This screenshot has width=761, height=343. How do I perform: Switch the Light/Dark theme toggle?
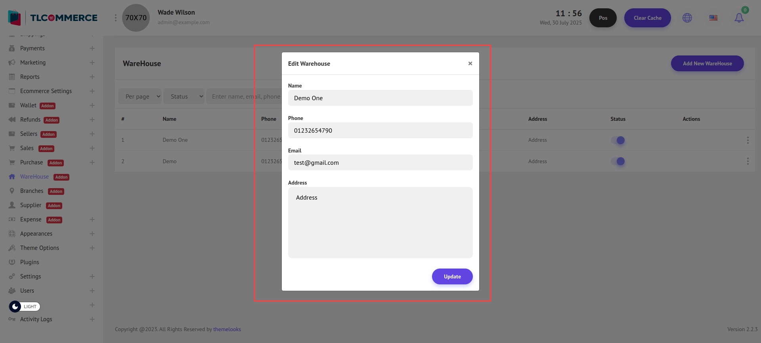[25, 307]
